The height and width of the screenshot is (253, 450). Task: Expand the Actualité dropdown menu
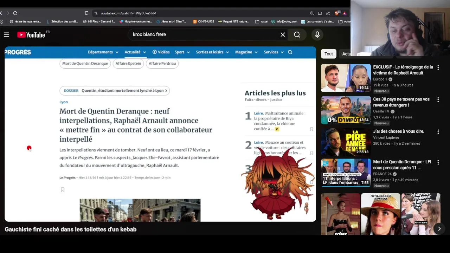click(135, 52)
